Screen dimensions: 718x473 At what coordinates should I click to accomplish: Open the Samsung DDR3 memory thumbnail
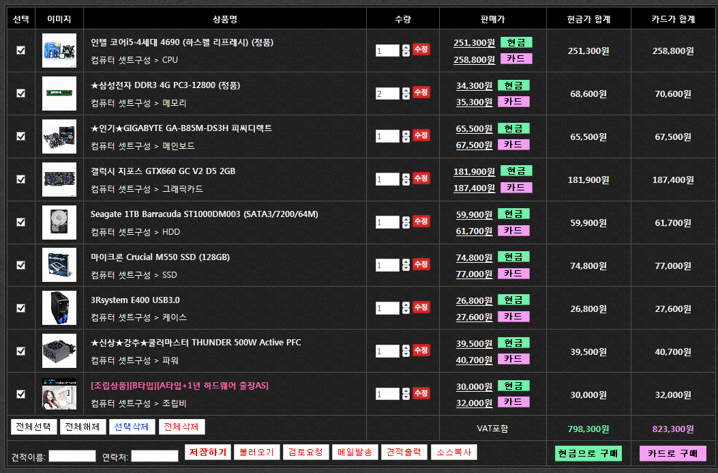(x=59, y=94)
